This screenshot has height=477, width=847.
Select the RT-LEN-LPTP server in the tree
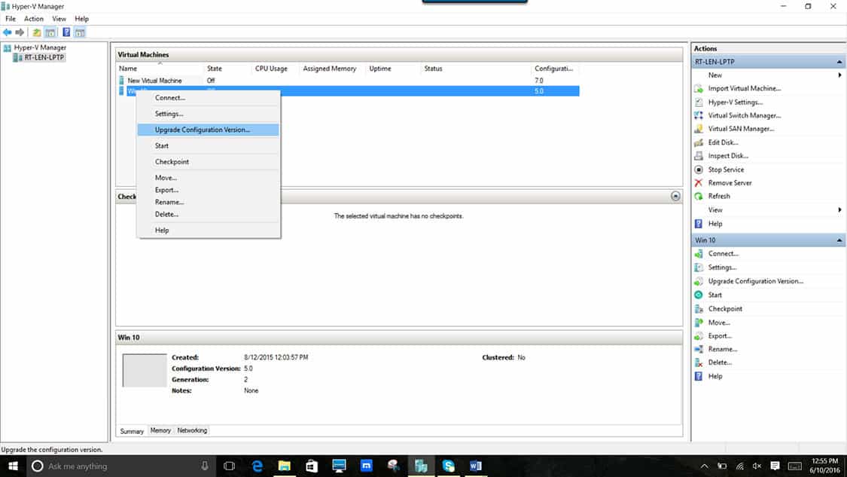pos(44,57)
